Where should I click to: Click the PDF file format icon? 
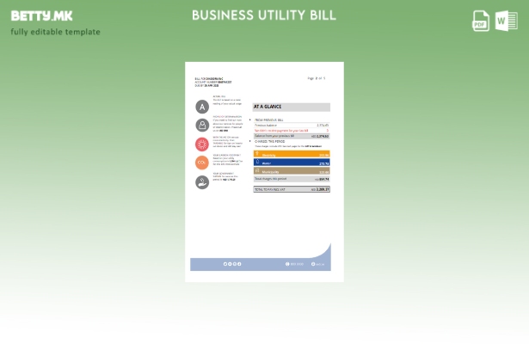click(481, 21)
